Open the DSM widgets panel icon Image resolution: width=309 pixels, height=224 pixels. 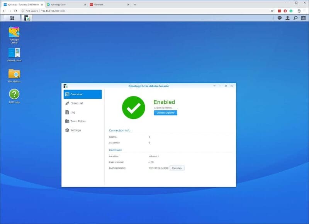(x=303, y=18)
